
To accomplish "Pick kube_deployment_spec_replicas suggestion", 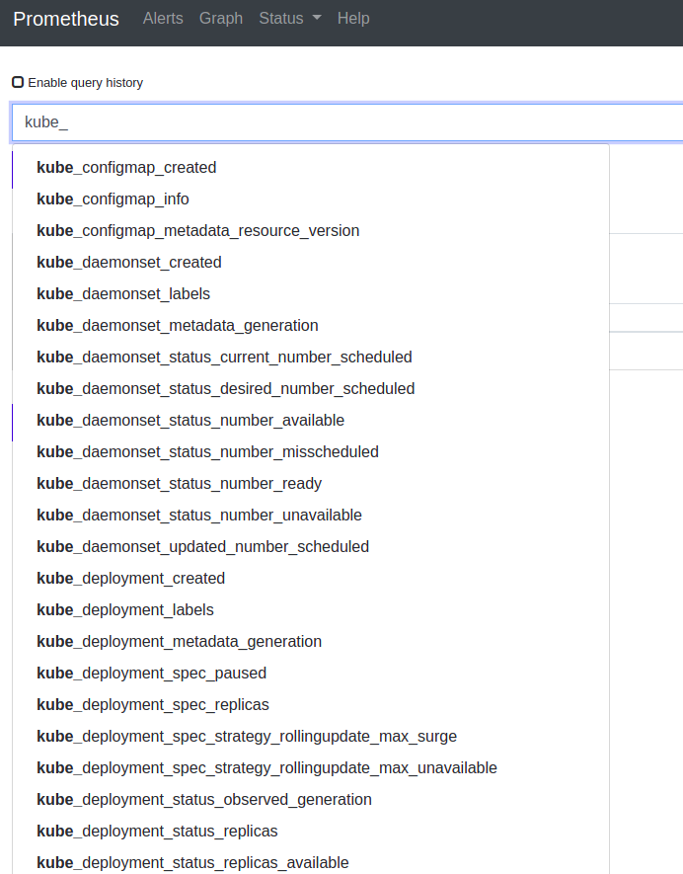I will 153,705.
